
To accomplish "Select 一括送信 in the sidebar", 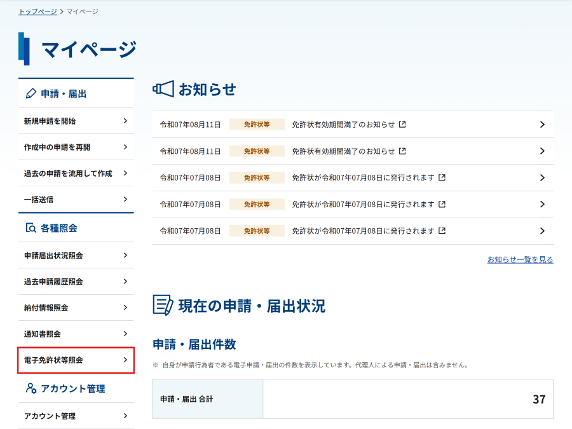I will (x=76, y=200).
